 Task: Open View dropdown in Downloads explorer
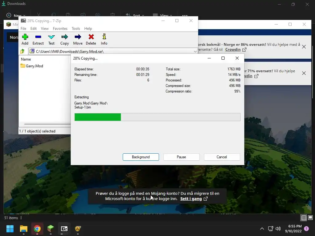pos(162,15)
